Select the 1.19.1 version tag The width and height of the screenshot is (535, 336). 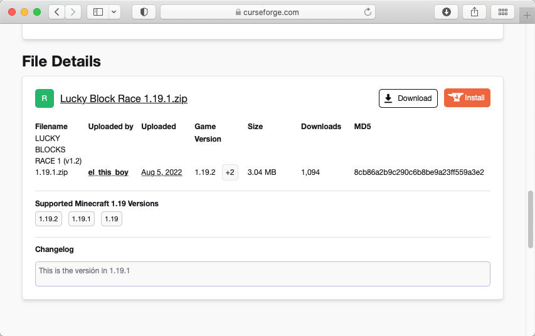(x=81, y=219)
